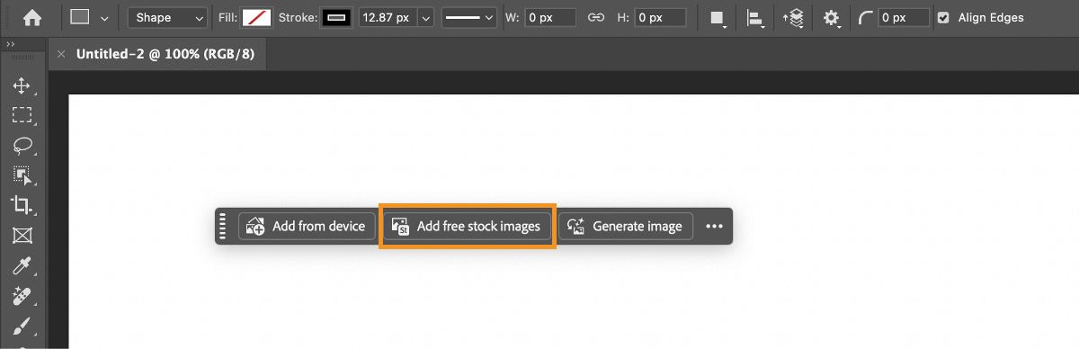Set the corner radius value field
The image size is (1079, 349).
coord(904,17)
